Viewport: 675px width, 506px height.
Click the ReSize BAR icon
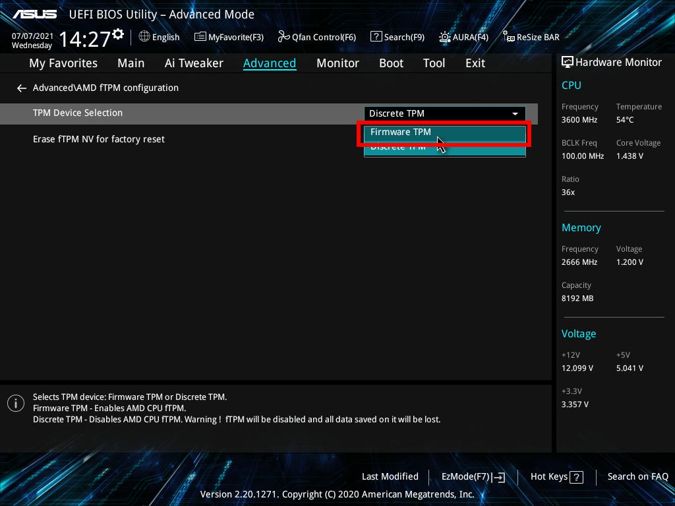click(508, 37)
